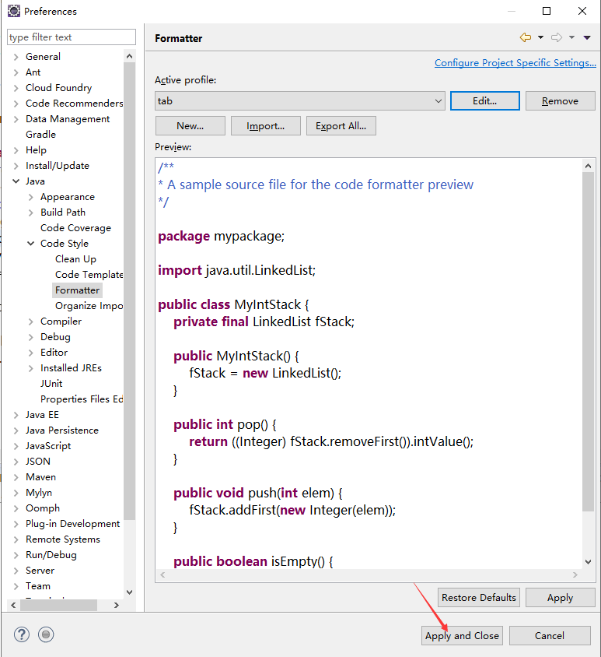The image size is (601, 657).
Task: Open the view menu triangle icon
Action: coord(587,37)
